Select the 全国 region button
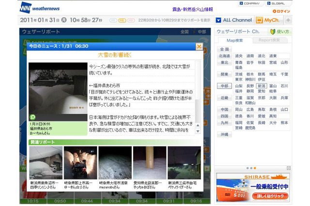This screenshot has height=206, width=310. tap(224, 49)
